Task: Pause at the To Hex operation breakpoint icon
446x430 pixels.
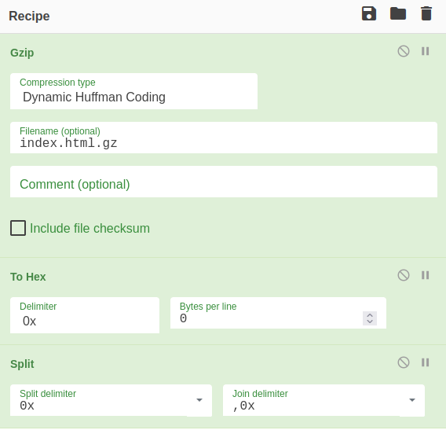Action: coord(426,275)
